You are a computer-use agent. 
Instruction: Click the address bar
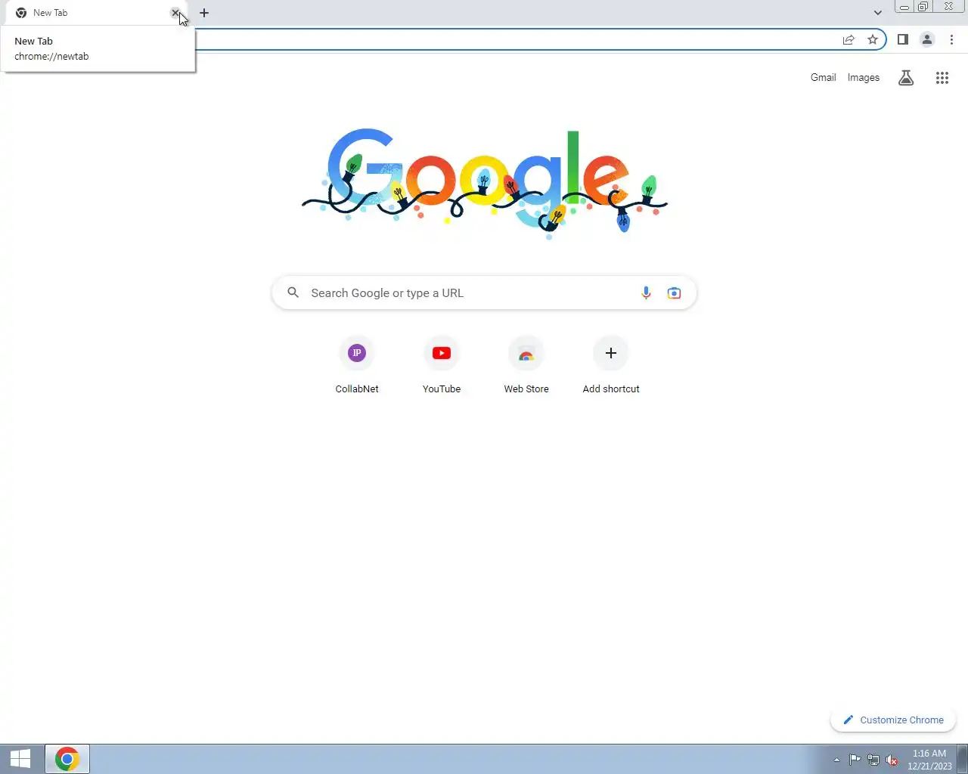(514, 39)
